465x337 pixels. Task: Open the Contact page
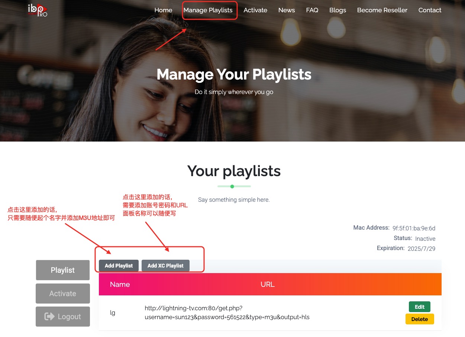pyautogui.click(x=430, y=10)
